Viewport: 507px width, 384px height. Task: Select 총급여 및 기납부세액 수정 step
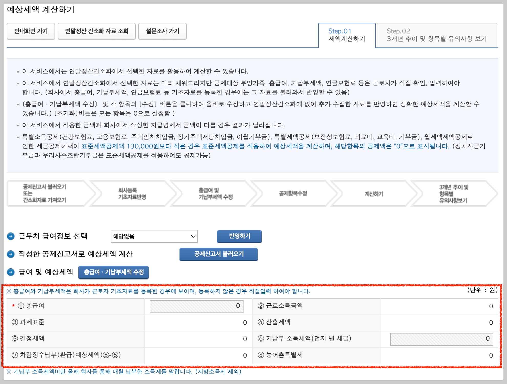tap(215, 194)
